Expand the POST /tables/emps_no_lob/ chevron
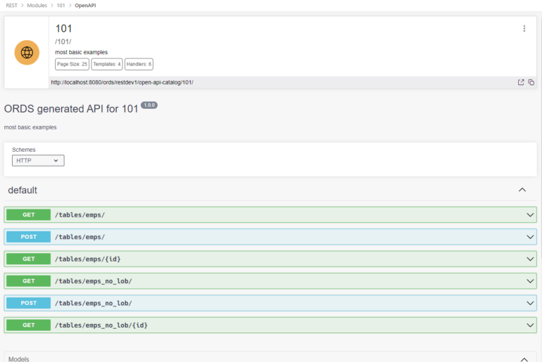Viewport: 542px width, 362px height. 530,304
